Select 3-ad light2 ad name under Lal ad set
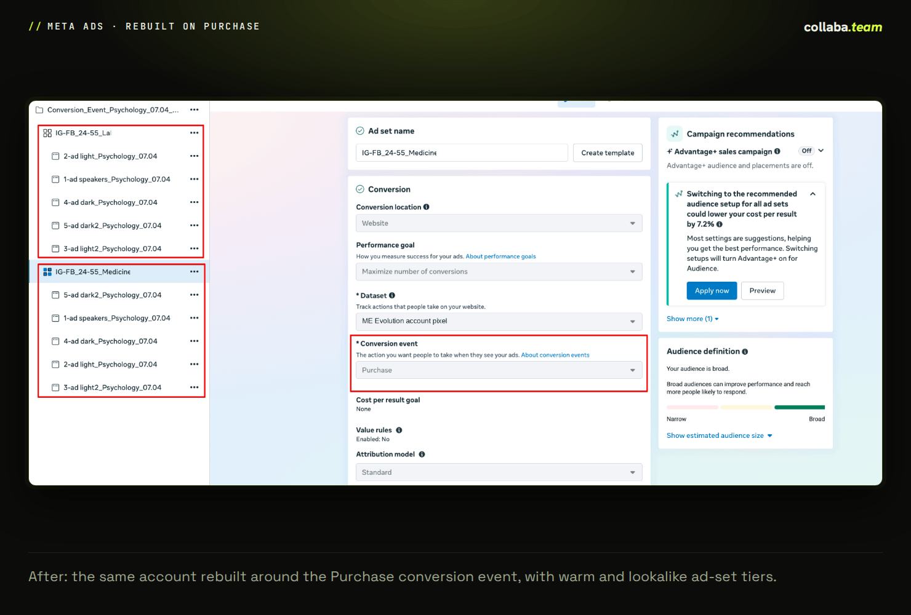 (x=113, y=249)
